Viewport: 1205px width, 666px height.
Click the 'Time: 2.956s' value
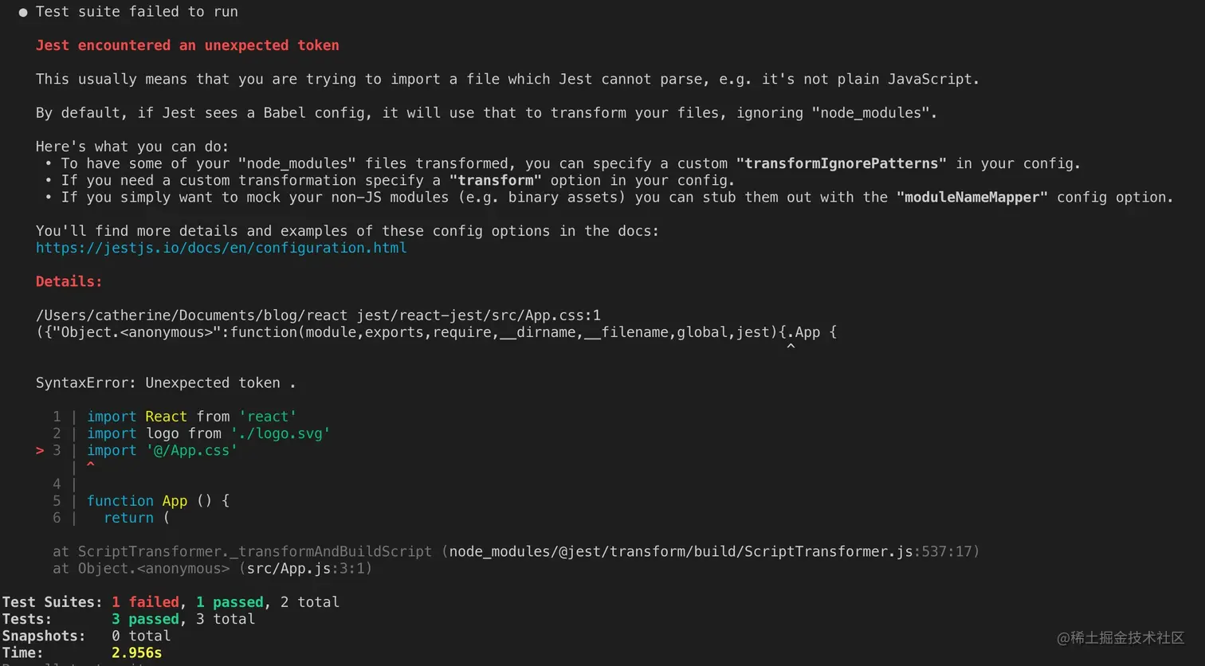coord(136,652)
